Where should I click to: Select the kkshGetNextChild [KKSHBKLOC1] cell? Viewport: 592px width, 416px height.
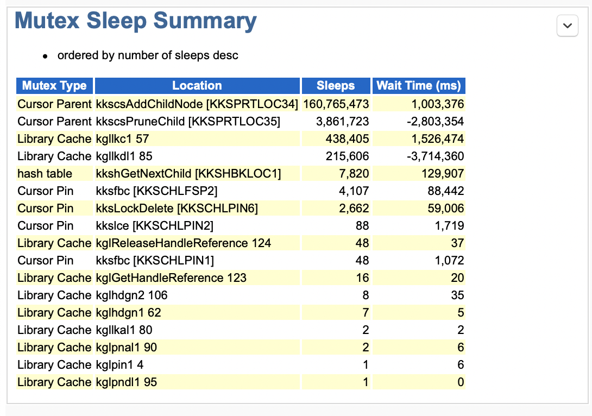click(188, 173)
